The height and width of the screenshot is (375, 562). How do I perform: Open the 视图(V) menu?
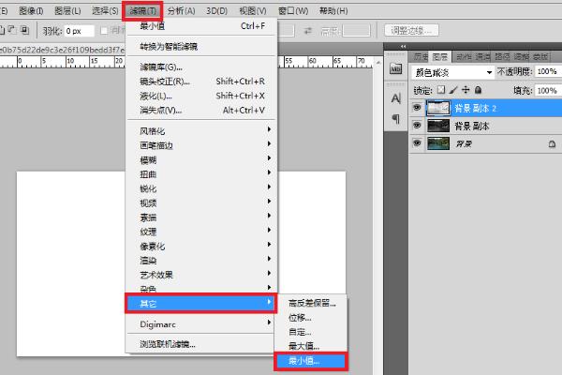[253, 10]
